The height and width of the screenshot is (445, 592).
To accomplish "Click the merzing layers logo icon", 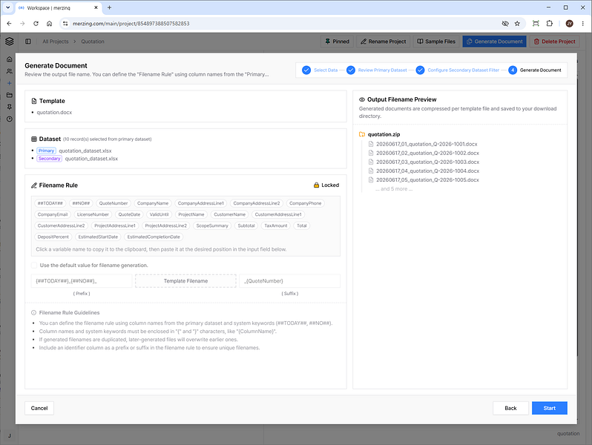I will coord(10,41).
